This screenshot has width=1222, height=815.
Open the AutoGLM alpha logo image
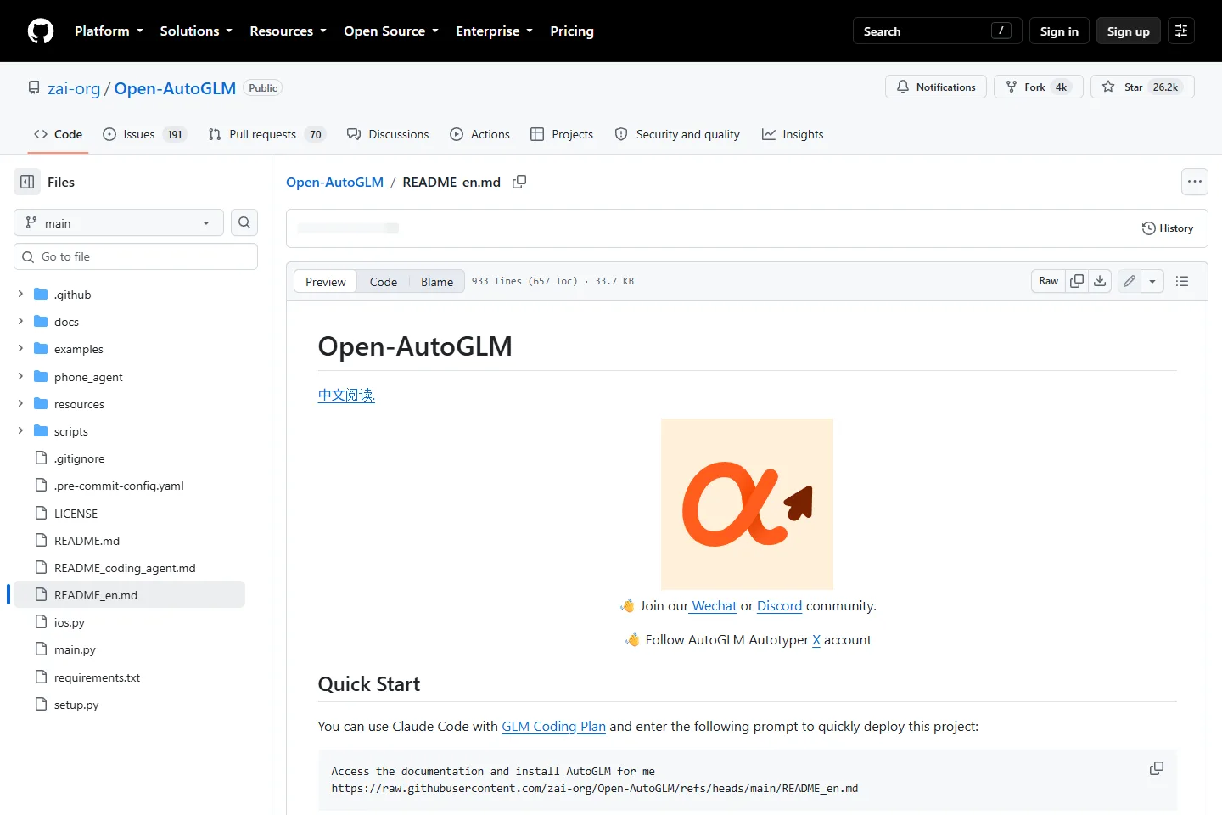pyautogui.click(x=747, y=504)
